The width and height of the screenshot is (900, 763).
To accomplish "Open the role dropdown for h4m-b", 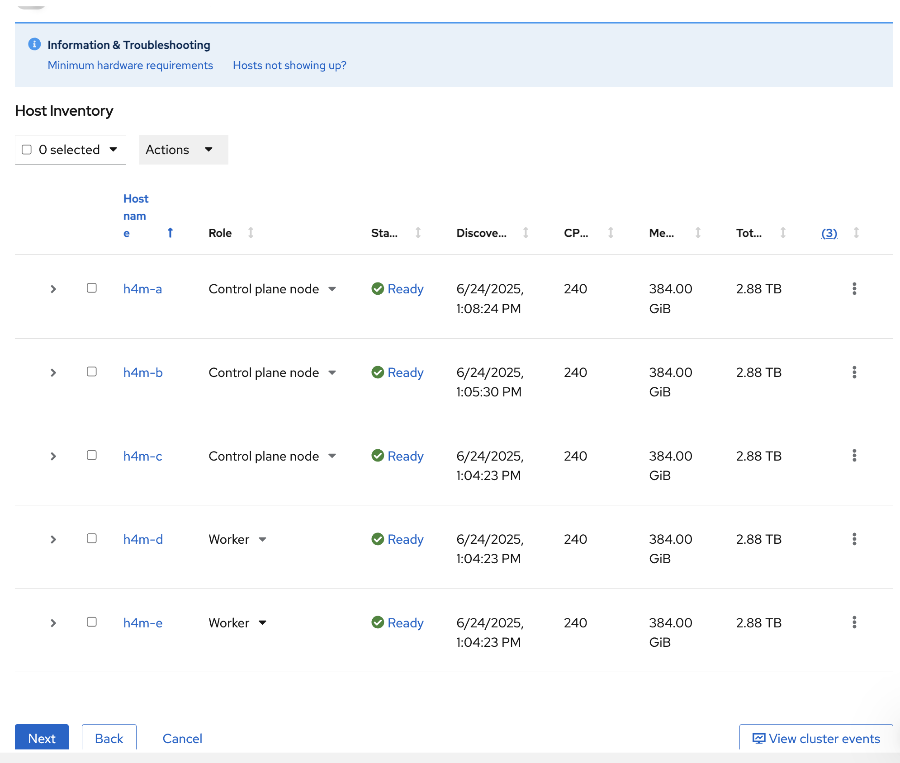I will coord(332,372).
